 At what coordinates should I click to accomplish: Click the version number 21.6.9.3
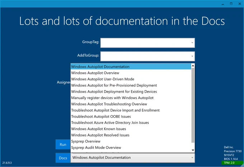7,163
